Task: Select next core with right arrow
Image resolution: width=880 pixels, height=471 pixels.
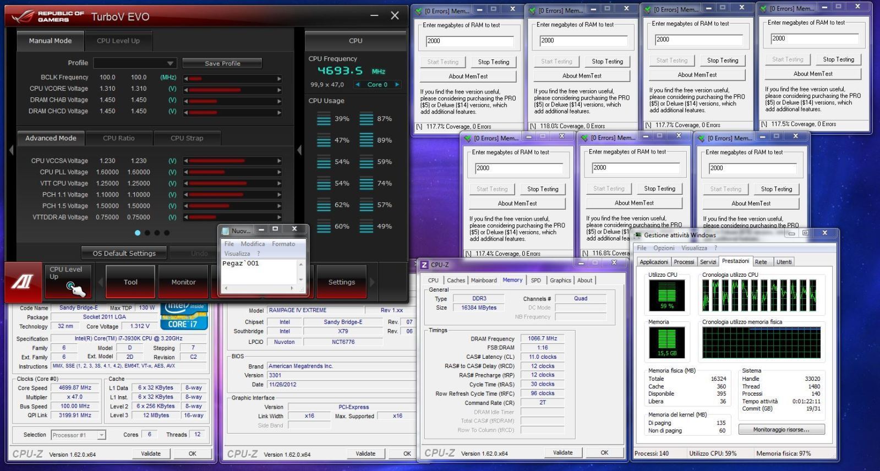Action: (397, 85)
